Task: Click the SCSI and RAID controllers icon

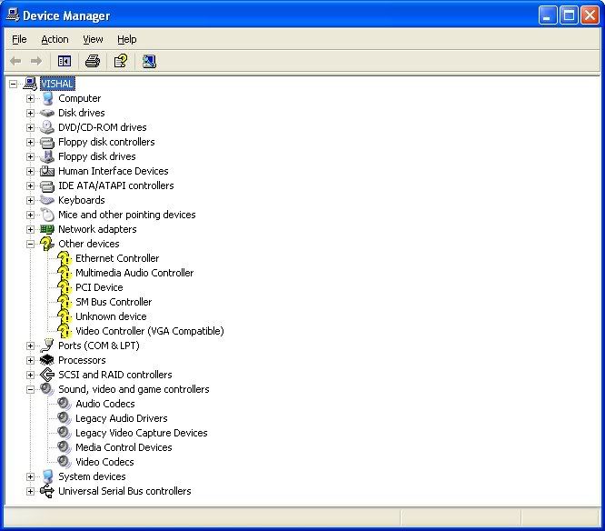Action: (47, 375)
